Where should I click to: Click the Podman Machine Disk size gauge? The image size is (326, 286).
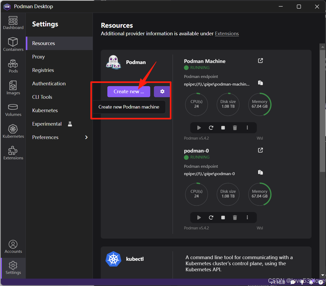(x=228, y=104)
